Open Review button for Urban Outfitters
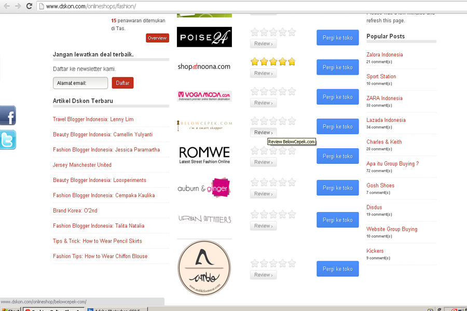This screenshot has width=467, height=311. click(x=263, y=226)
